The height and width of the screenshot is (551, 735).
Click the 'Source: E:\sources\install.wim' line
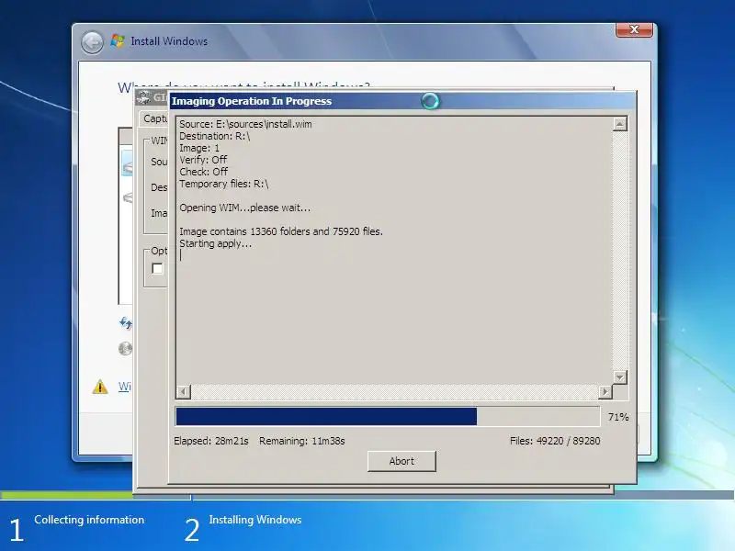[245, 124]
